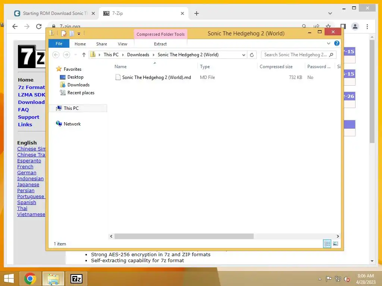Open the Explorer Help question mark icon

click(337, 43)
